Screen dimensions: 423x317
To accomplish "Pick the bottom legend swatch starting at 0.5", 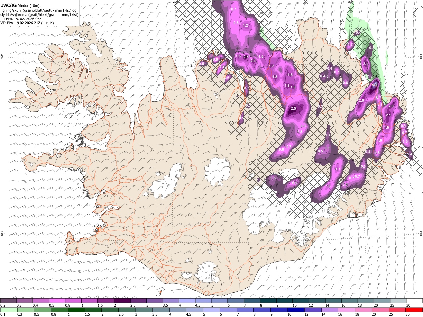I will (x=43, y=310).
